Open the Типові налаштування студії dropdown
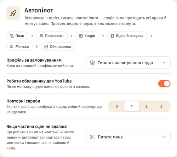This screenshot has width=177, height=157. 128,63
